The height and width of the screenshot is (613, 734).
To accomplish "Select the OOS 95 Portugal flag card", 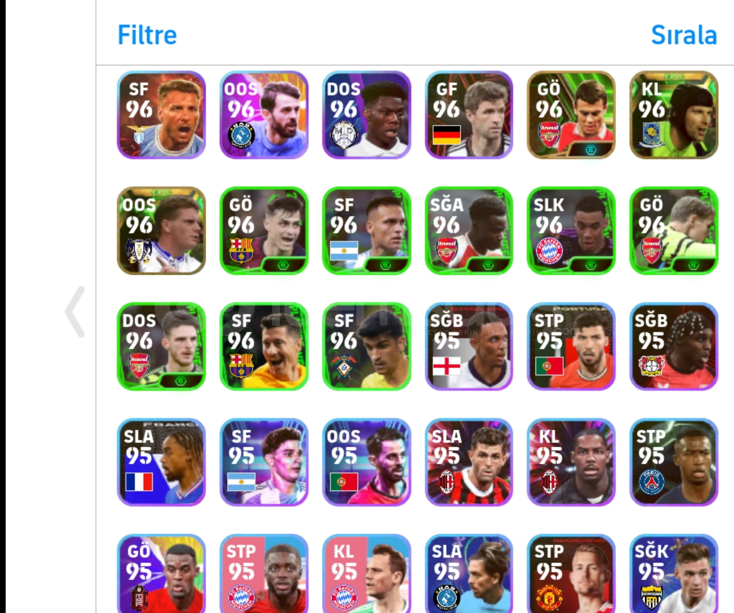I will pyautogui.click(x=367, y=462).
